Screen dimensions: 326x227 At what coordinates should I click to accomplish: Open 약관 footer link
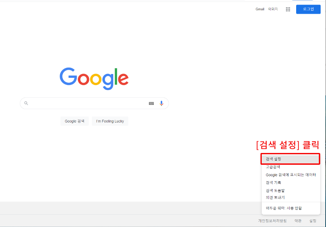point(298,221)
